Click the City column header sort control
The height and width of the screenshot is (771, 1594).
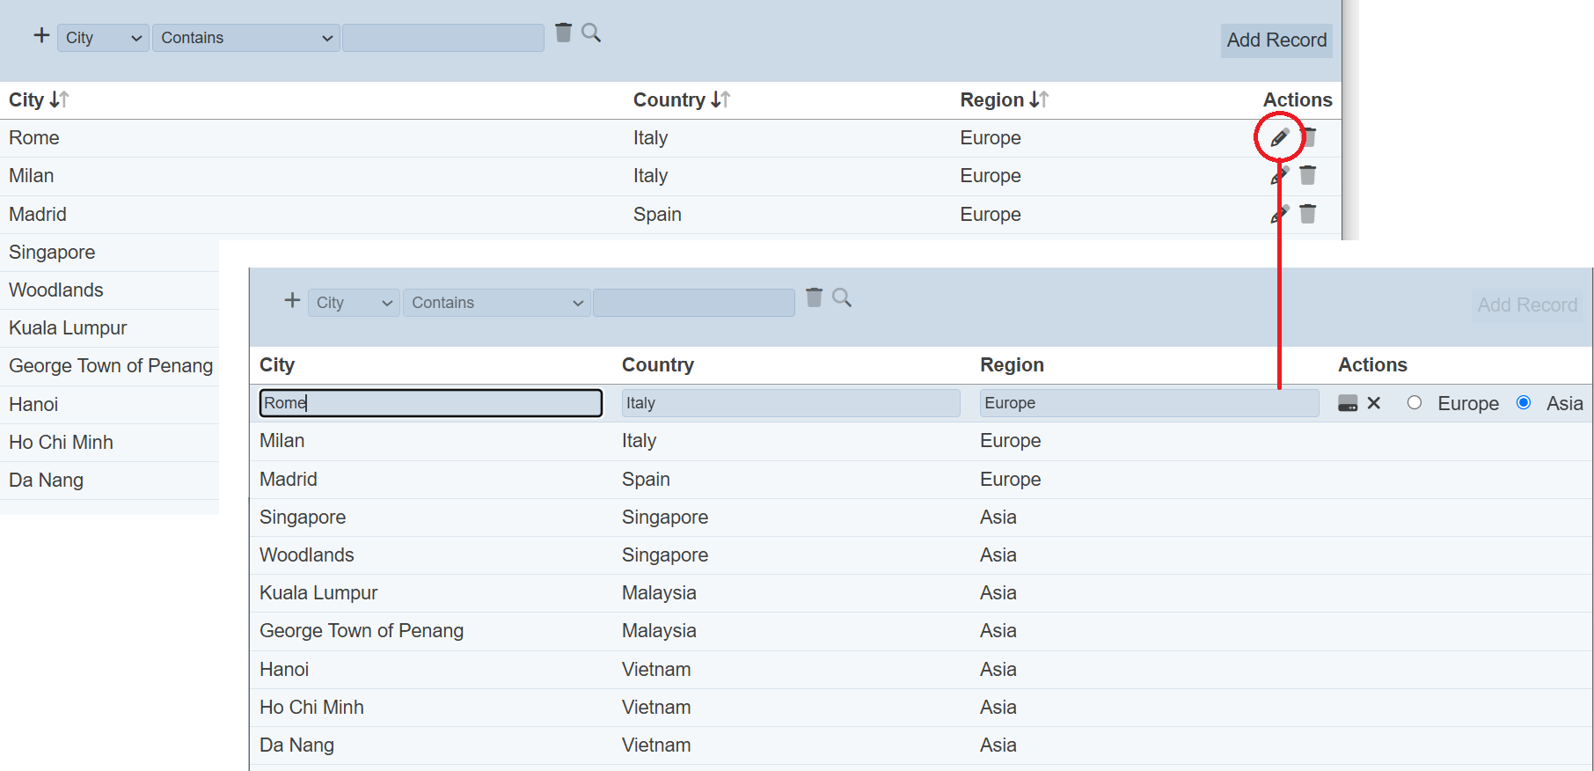click(x=59, y=100)
